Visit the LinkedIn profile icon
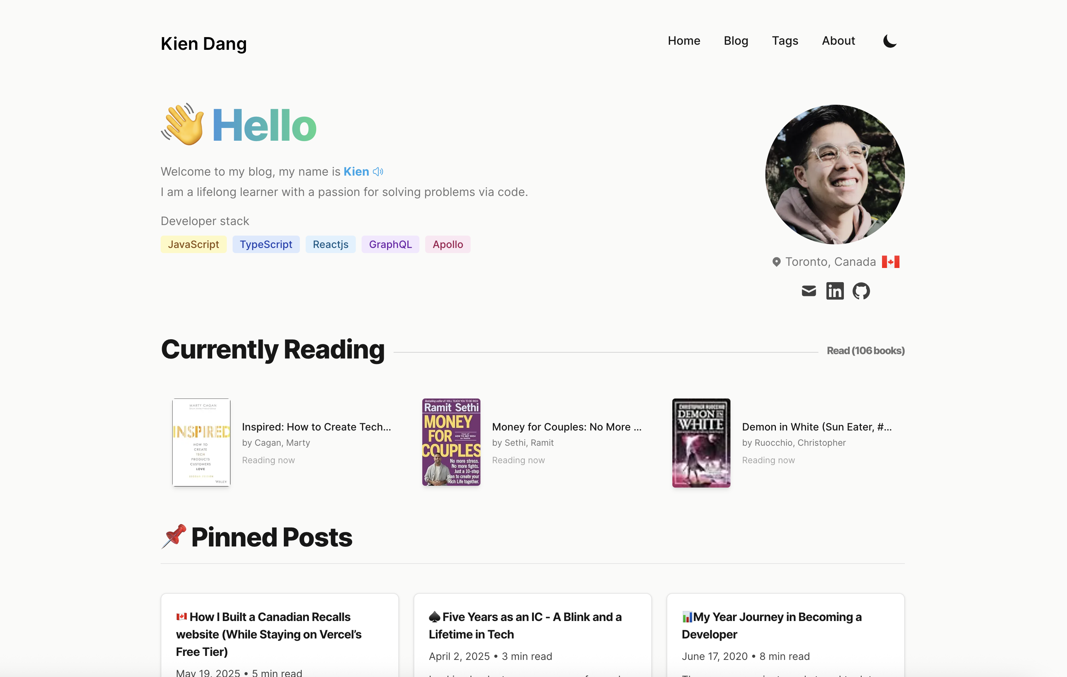 tap(835, 291)
